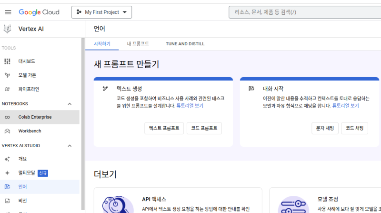The image size is (381, 213).
Task: Click the 텍스트 생성 heading
Action: (x=129, y=89)
